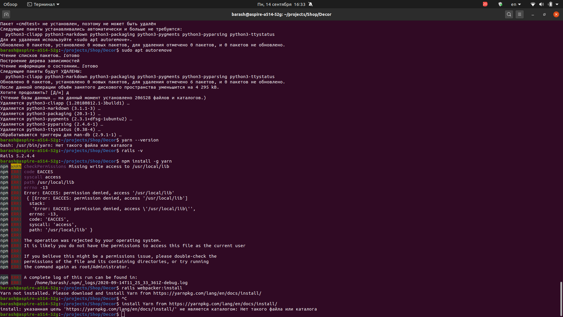563x317 pixels.
Task: Open the clock and calendar panel
Action: tap(281, 4)
